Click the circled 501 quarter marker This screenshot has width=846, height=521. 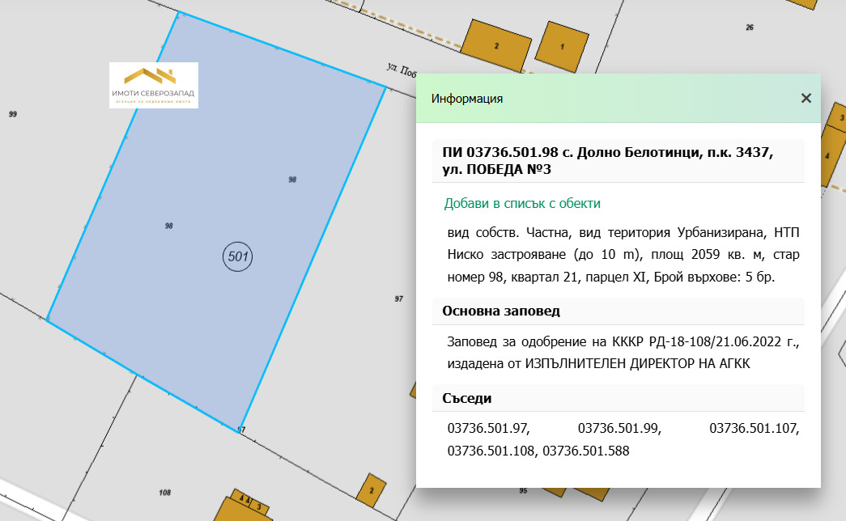tap(238, 257)
